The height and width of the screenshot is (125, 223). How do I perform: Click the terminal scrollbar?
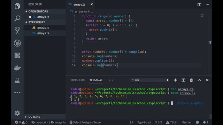210,117
